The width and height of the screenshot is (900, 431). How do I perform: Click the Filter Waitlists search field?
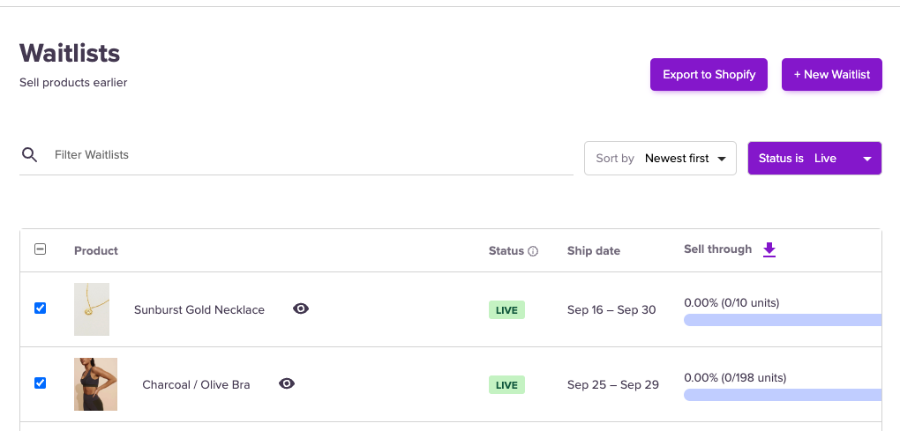click(309, 155)
